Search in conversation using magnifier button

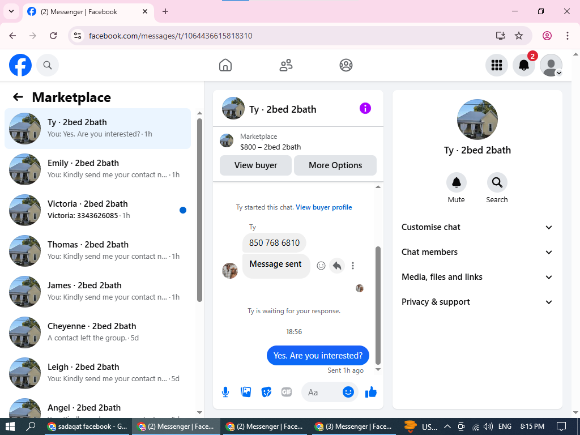tap(497, 182)
